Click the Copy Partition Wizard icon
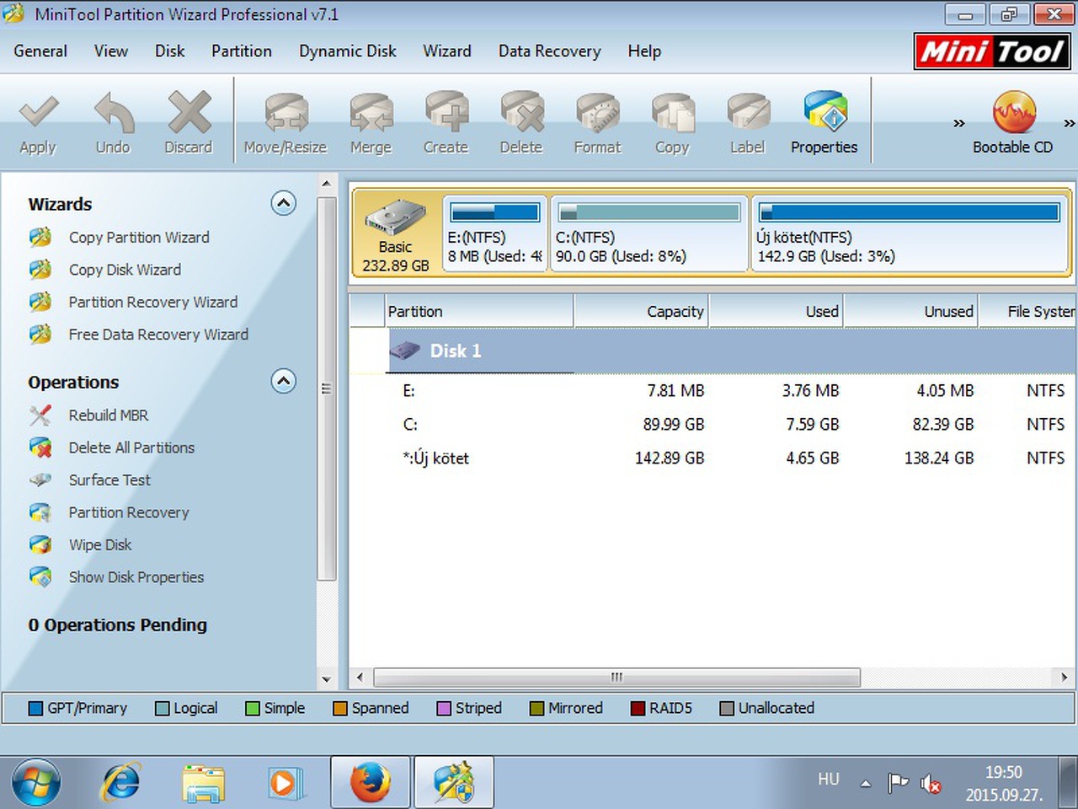The height and width of the screenshot is (809, 1078). click(40, 238)
